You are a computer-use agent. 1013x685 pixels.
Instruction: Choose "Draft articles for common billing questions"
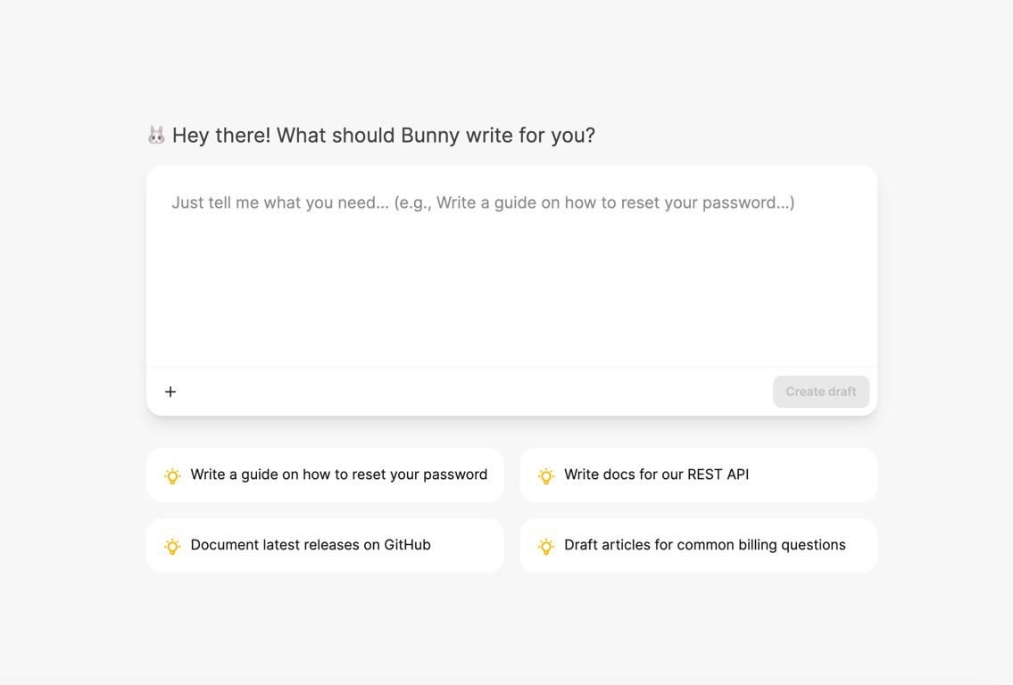pyautogui.click(x=698, y=545)
